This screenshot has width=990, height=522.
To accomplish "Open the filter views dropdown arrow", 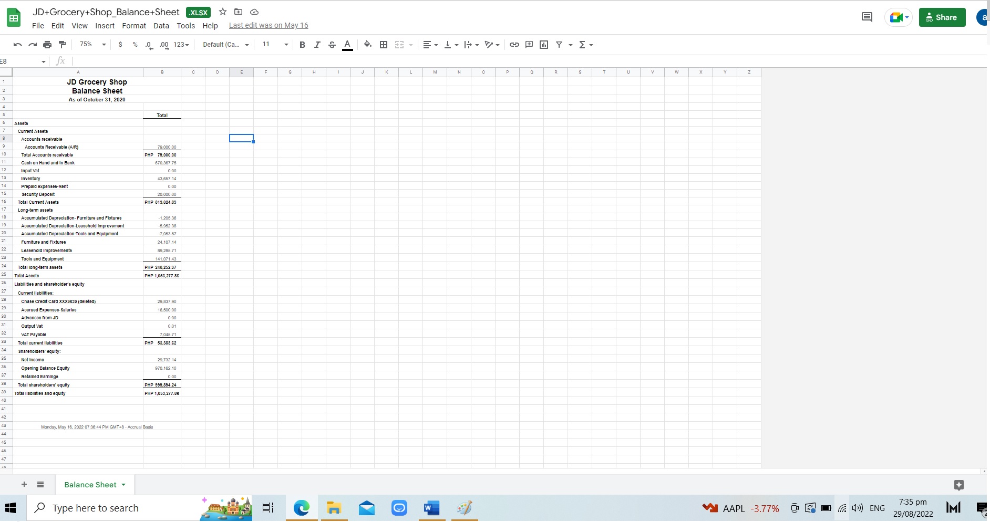I will pos(570,45).
